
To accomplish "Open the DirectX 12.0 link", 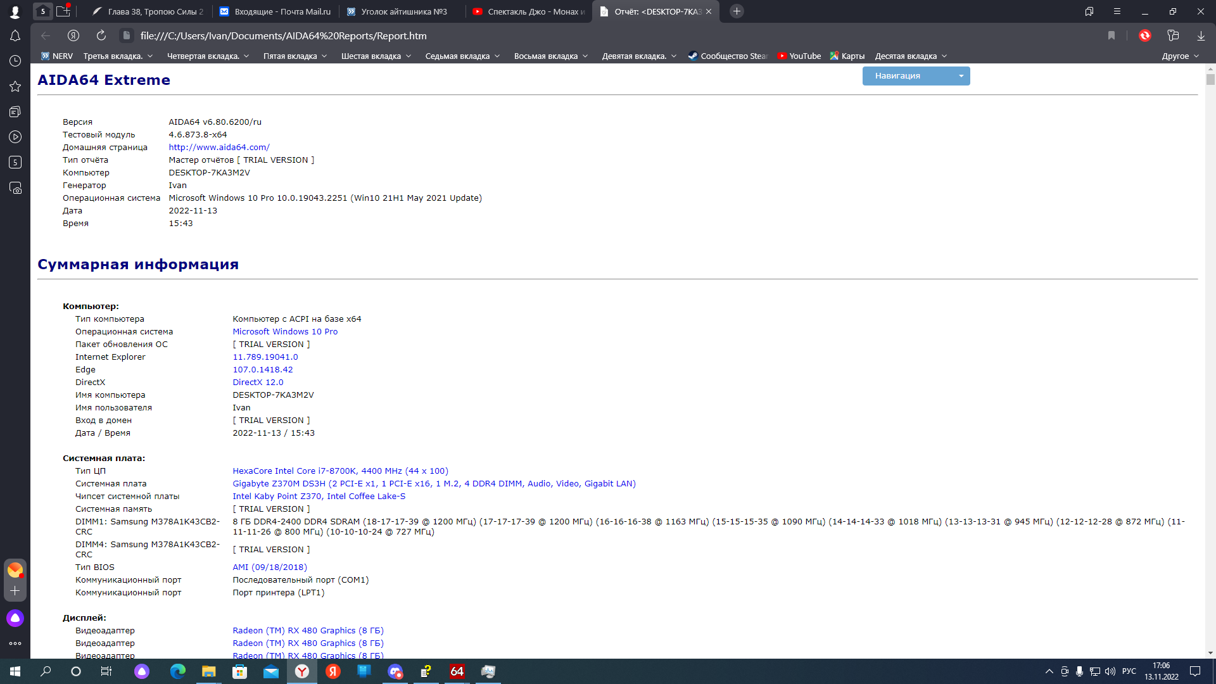I will pos(258,383).
